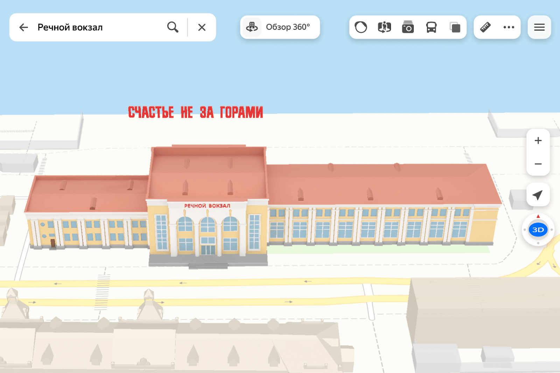Zoom in with the plus button
This screenshot has width=560, height=373.
pyautogui.click(x=538, y=141)
